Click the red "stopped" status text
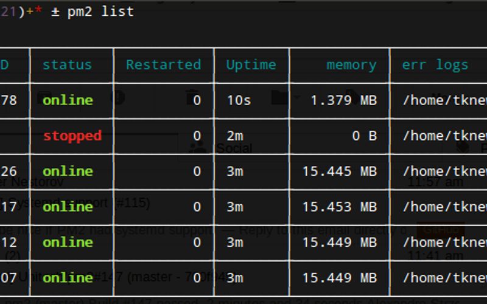This screenshot has width=487, height=304. 72,136
